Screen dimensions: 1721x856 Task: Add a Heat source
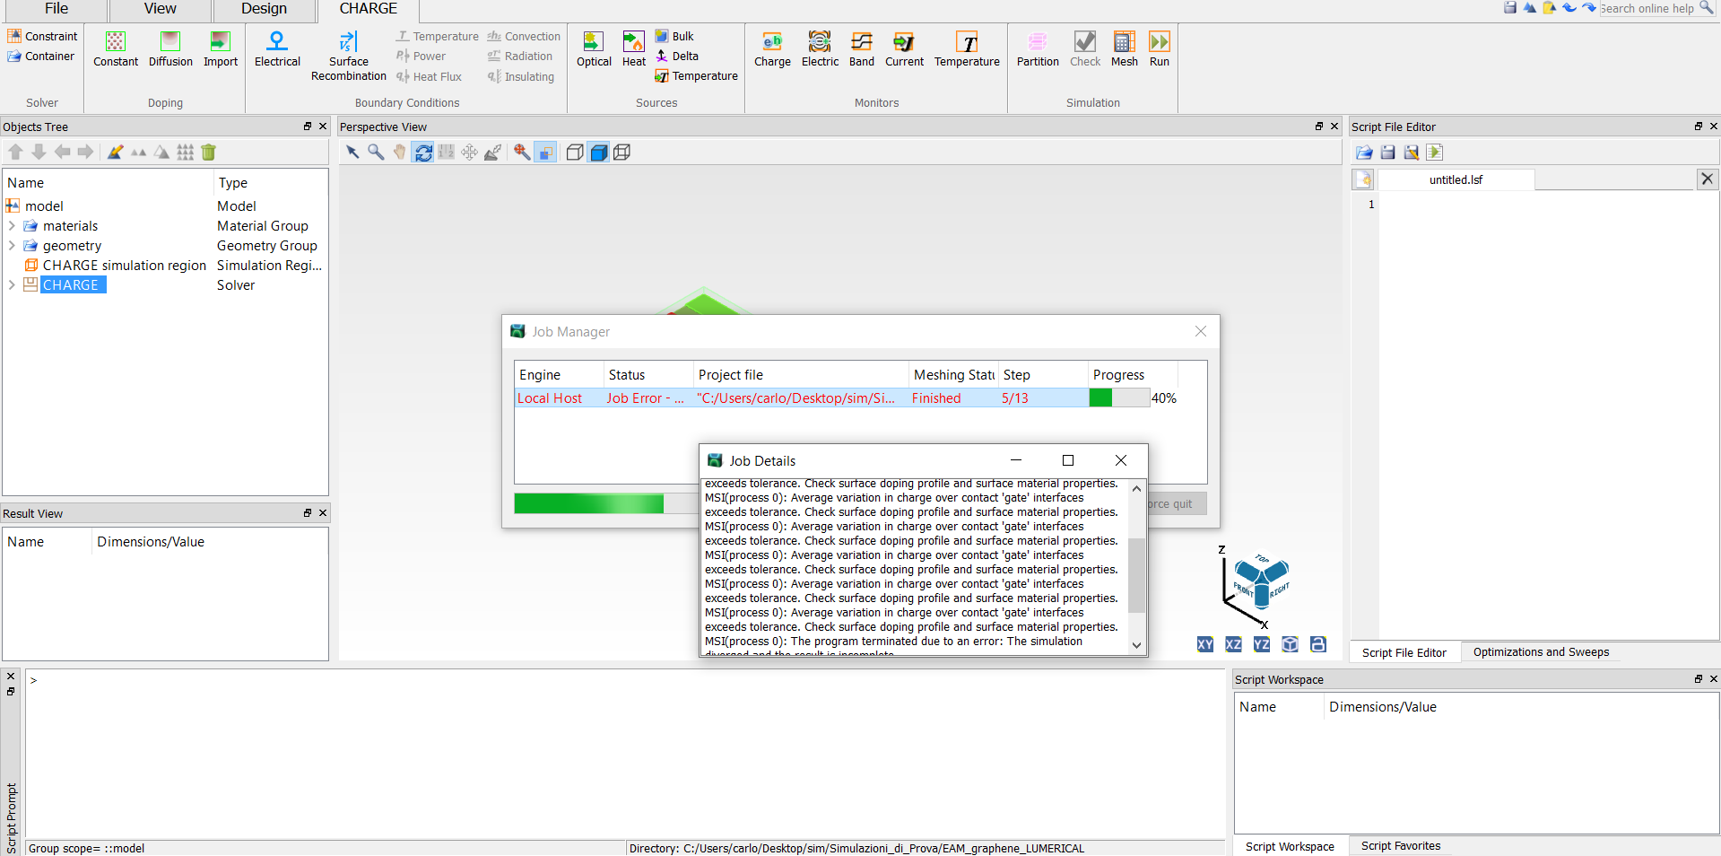coord(634,48)
